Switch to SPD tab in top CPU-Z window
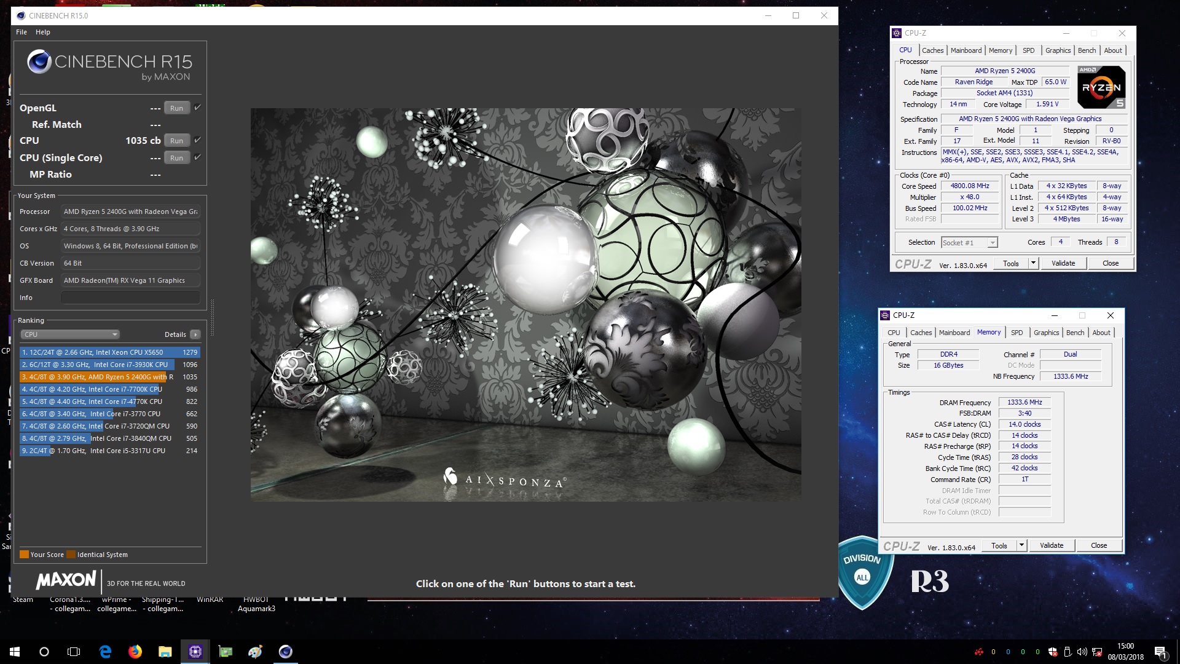 (1029, 50)
